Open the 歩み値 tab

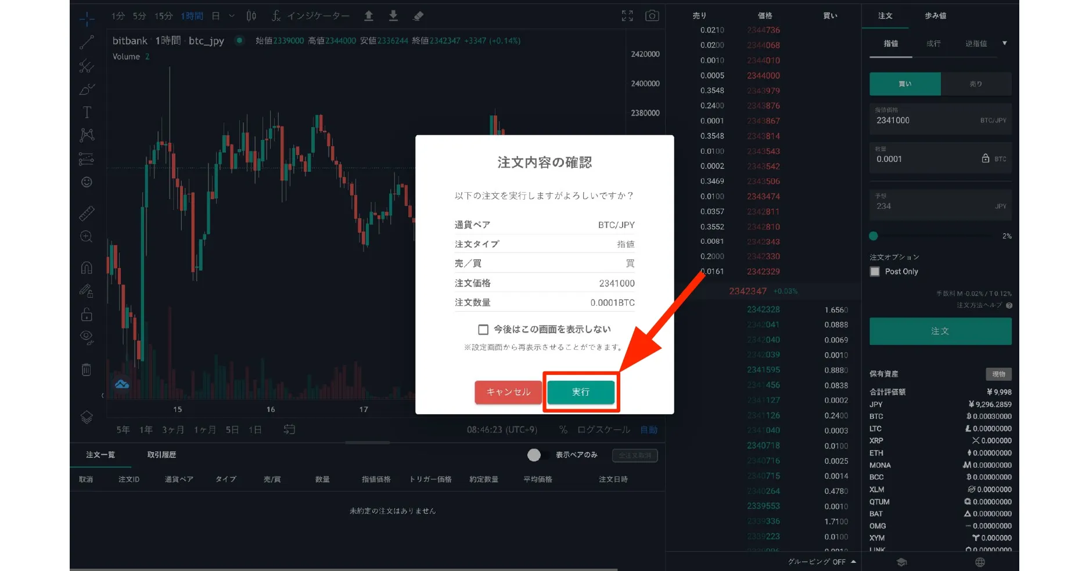click(x=935, y=16)
